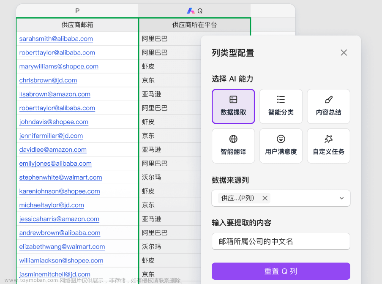Select 亚马逊 cell beside lisabrown@amazon.com
The width and height of the screenshot is (382, 284).
point(170,94)
